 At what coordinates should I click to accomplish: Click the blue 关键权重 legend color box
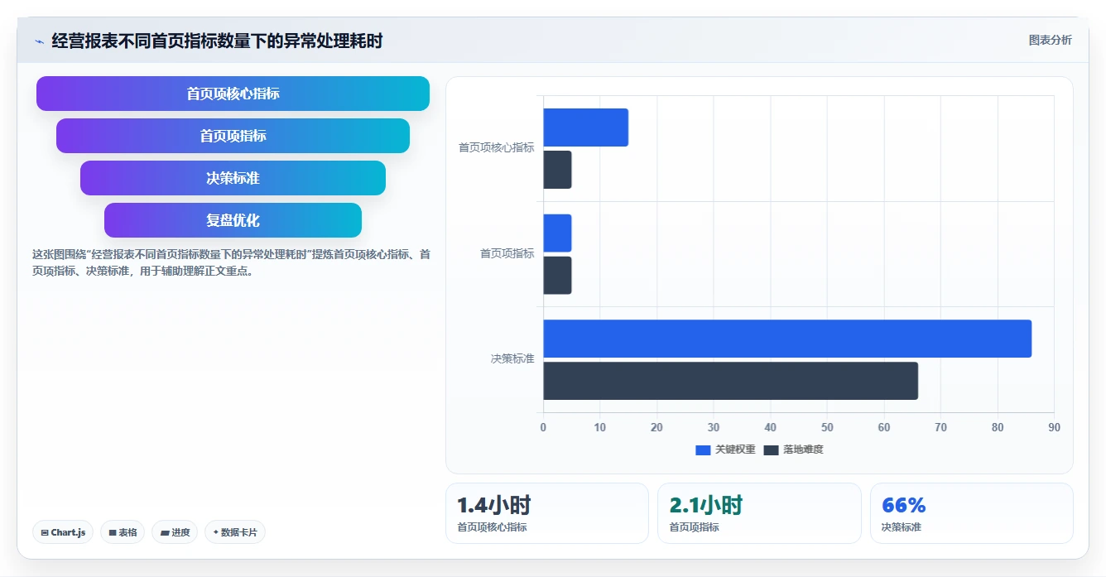703,450
